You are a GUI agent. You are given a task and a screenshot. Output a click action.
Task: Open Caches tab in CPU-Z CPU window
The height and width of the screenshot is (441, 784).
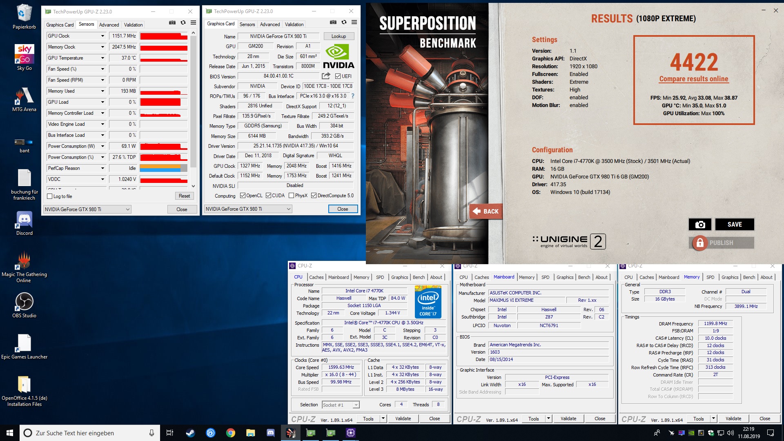point(316,277)
